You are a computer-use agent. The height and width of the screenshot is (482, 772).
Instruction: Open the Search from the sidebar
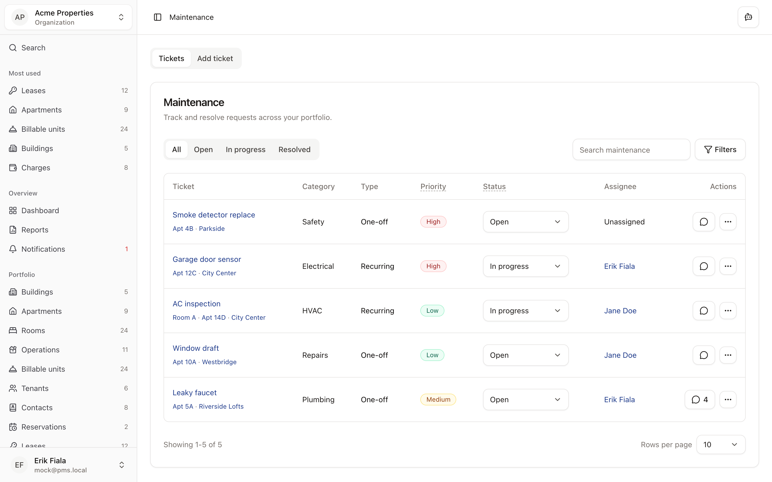(33, 47)
